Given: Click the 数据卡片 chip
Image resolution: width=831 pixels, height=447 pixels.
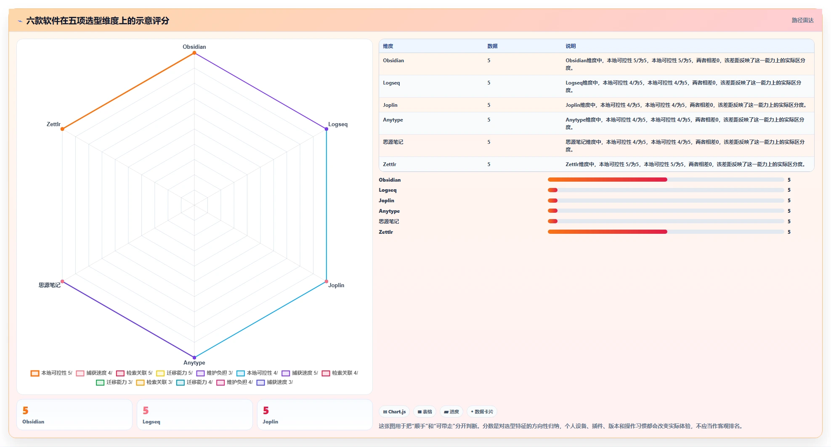Looking at the screenshot, I should (482, 412).
